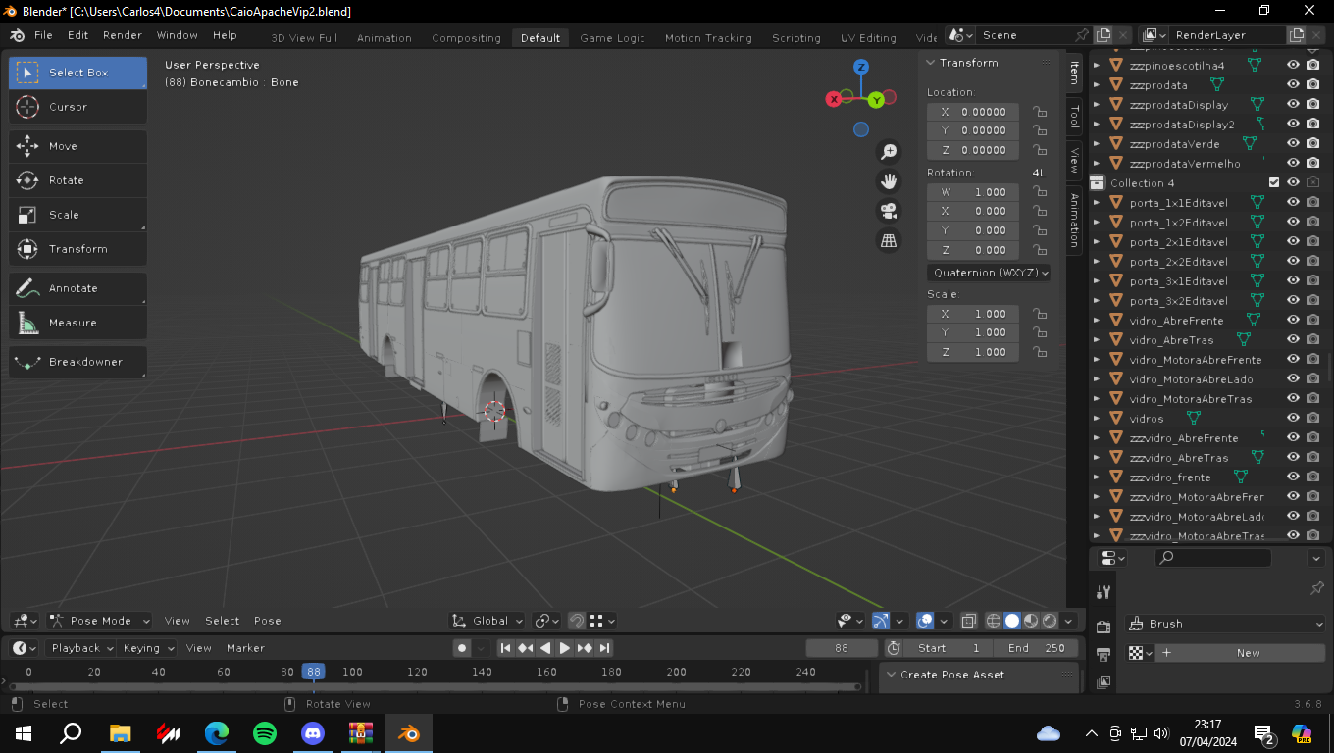The image size is (1334, 753).
Task: Select the Transform tool
Action: pyautogui.click(x=78, y=249)
